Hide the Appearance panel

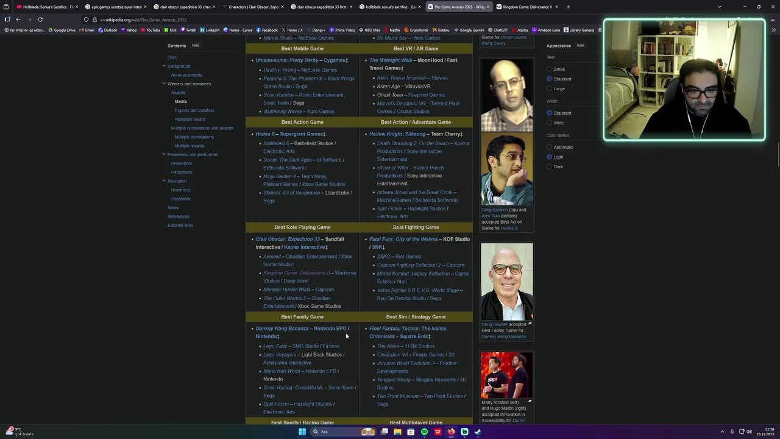[580, 45]
